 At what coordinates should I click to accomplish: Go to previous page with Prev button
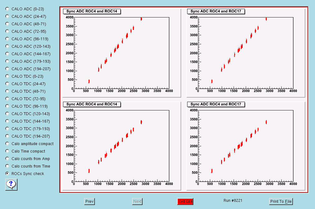click(90, 202)
